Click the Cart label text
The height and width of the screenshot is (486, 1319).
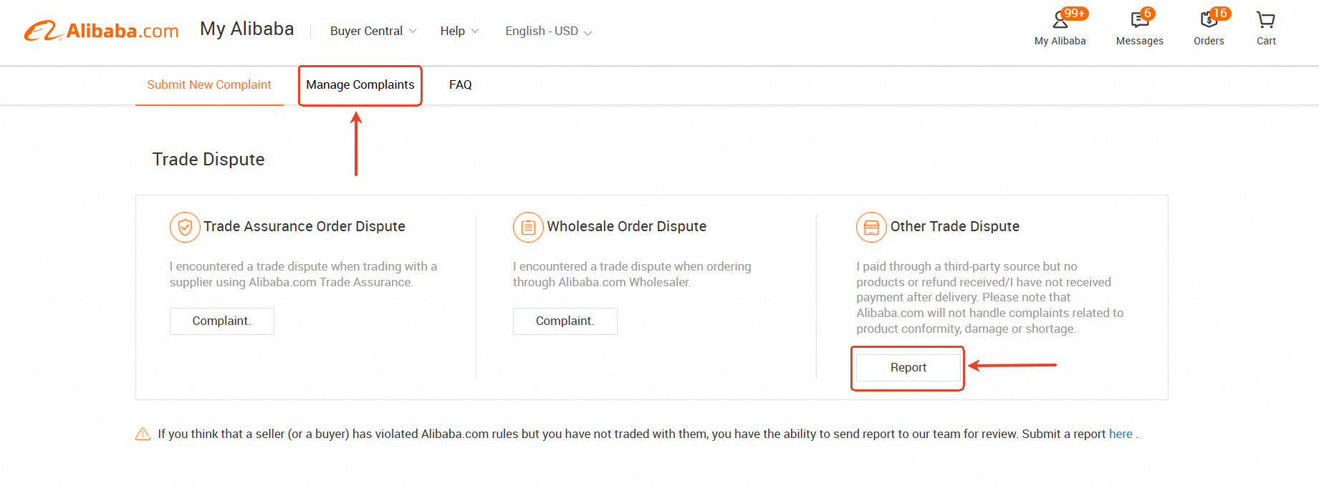click(x=1266, y=41)
